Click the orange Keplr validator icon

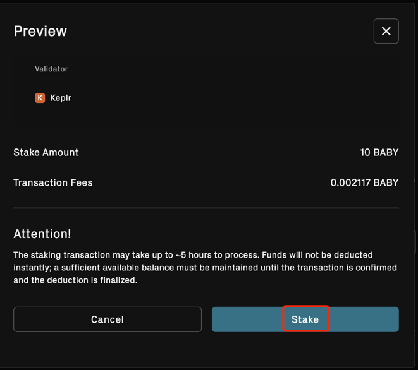[40, 98]
